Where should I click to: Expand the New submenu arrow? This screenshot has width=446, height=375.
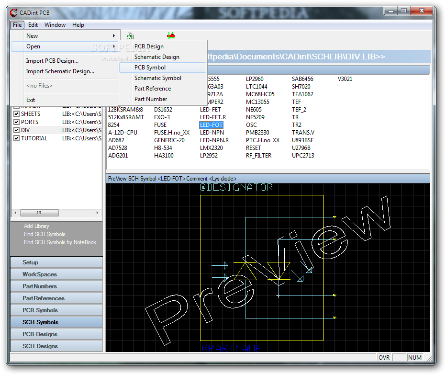[x=114, y=36]
